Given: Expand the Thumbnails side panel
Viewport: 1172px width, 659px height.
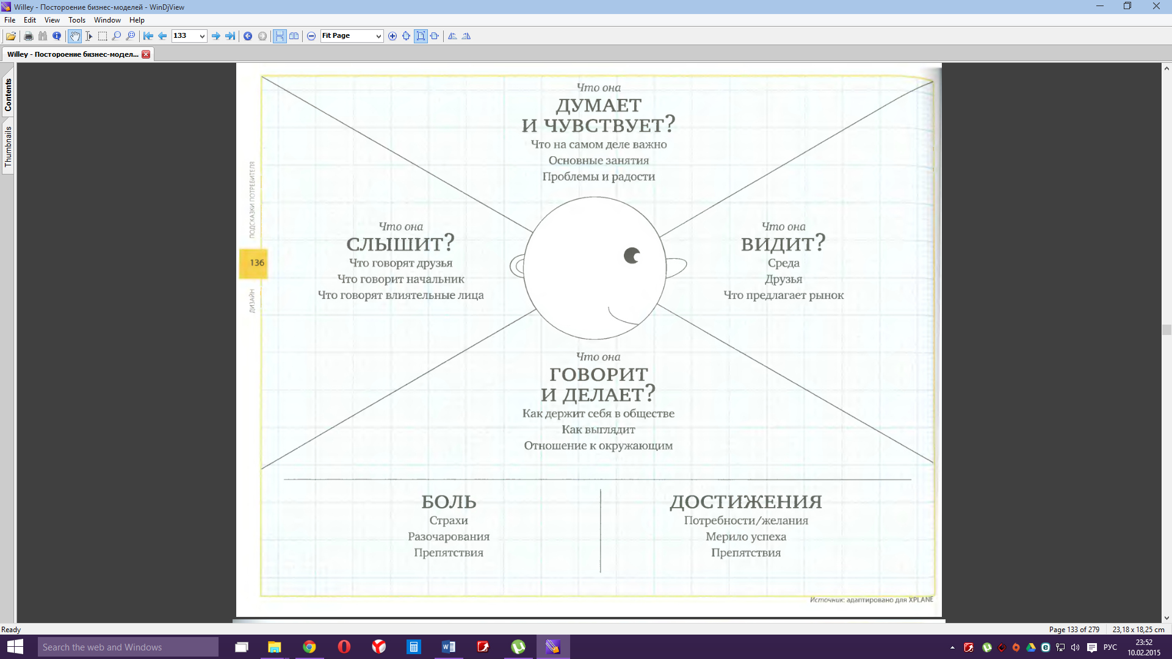Looking at the screenshot, I should point(8,146).
